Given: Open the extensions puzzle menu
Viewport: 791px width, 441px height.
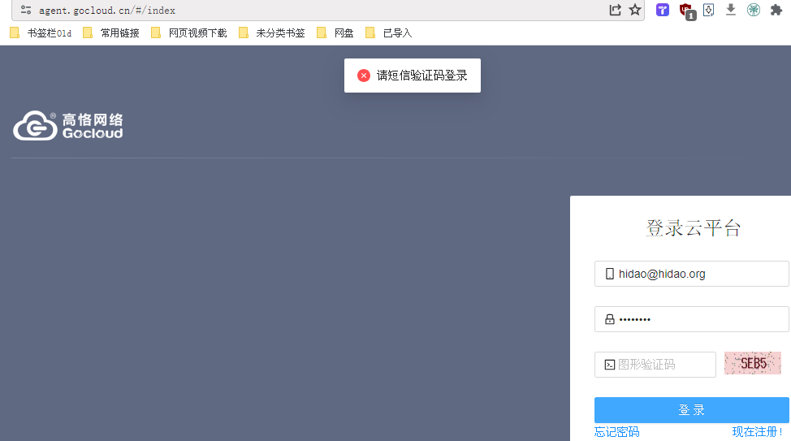Looking at the screenshot, I should 776,10.
